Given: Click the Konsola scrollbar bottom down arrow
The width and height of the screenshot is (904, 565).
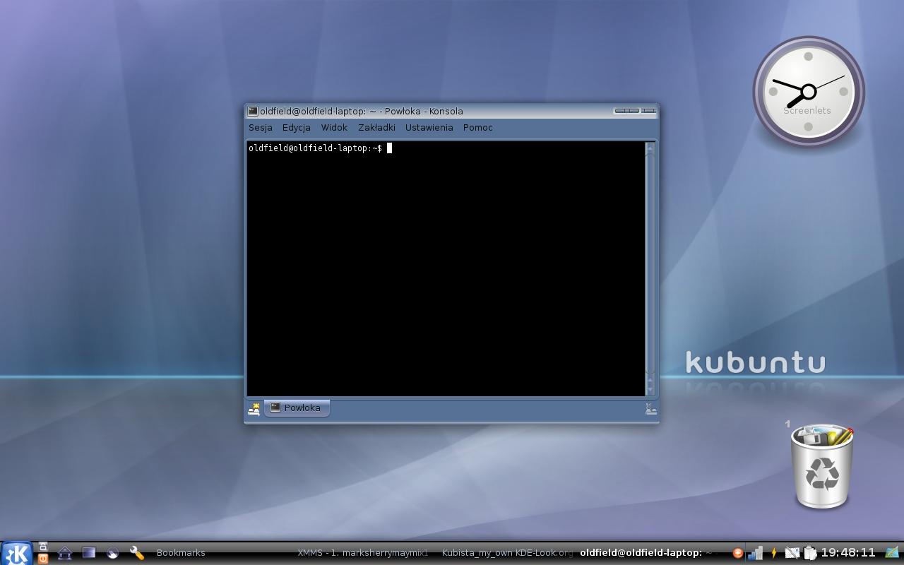Looking at the screenshot, I should tap(650, 389).
